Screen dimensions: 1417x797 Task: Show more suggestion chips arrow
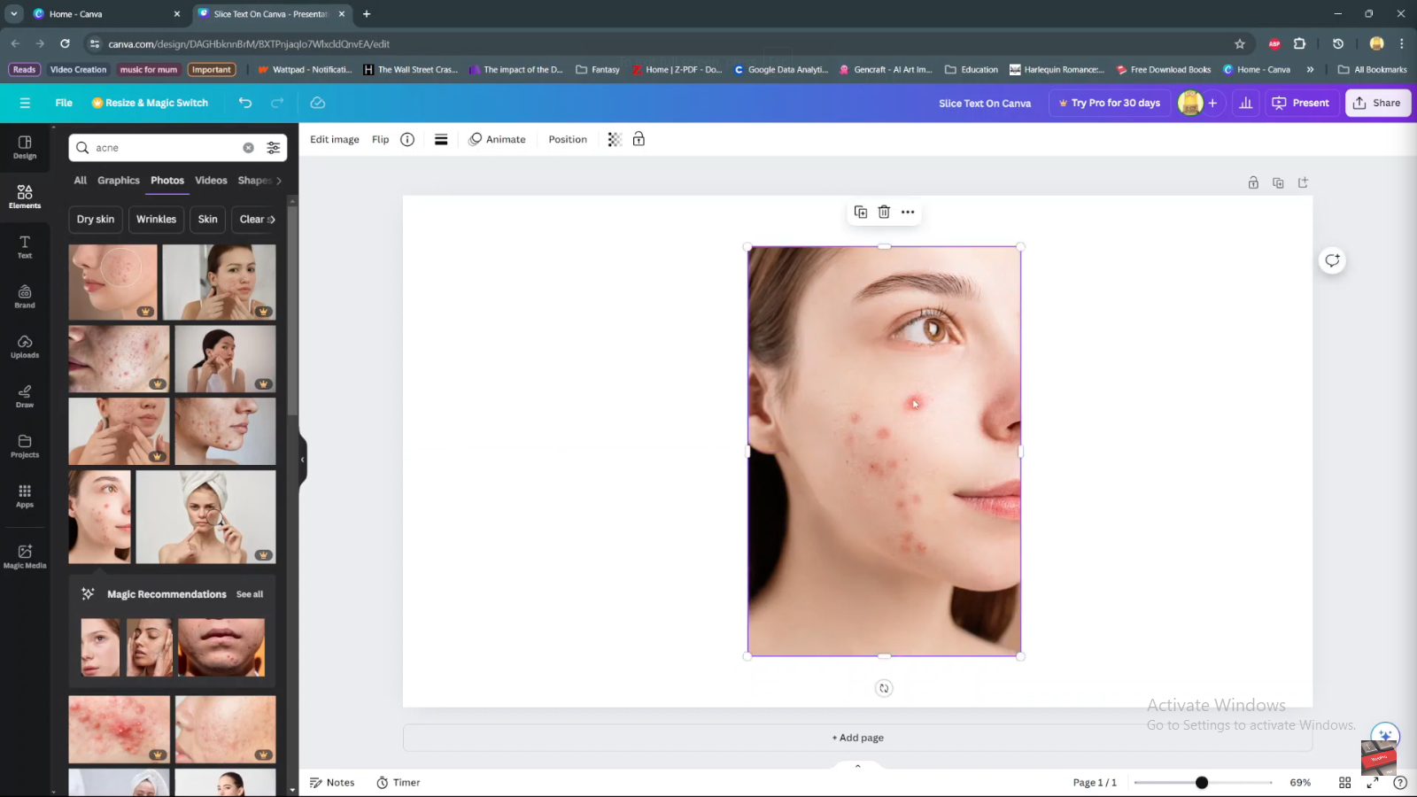pyautogui.click(x=271, y=220)
